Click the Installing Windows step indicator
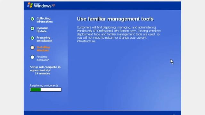 pos(32,48)
